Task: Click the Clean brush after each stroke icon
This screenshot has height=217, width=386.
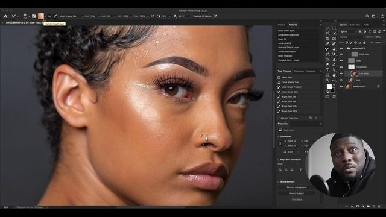Action: pyautogui.click(x=55, y=16)
